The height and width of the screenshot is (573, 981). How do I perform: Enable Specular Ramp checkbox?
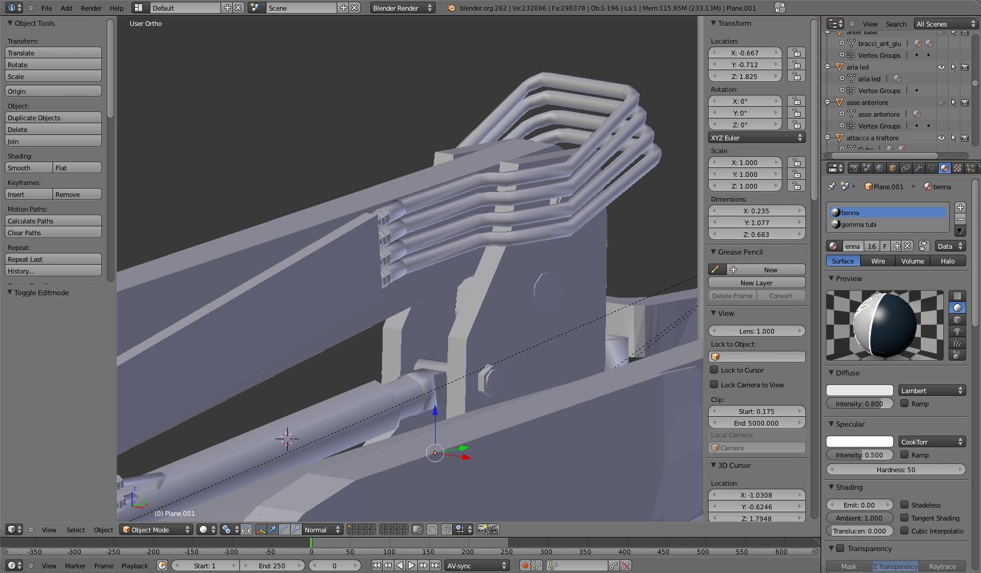904,455
